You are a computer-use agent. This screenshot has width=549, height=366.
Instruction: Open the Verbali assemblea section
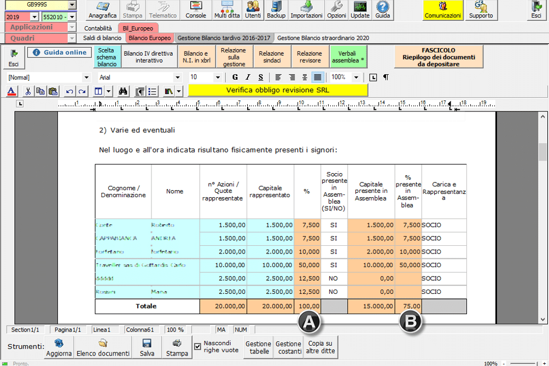coord(348,57)
